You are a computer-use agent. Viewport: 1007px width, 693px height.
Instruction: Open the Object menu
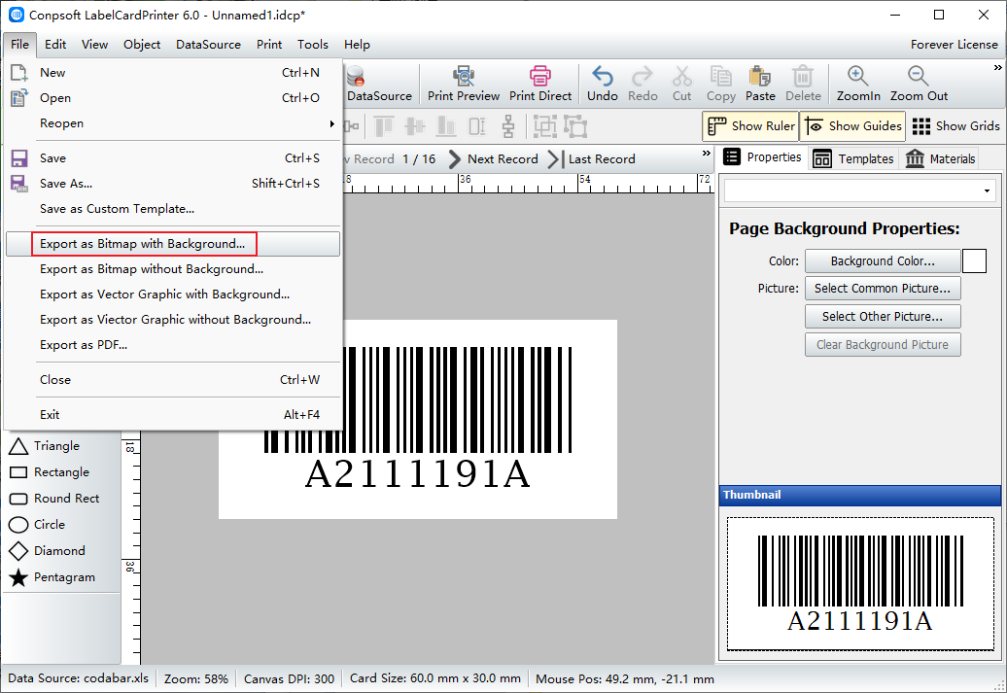[x=142, y=45]
